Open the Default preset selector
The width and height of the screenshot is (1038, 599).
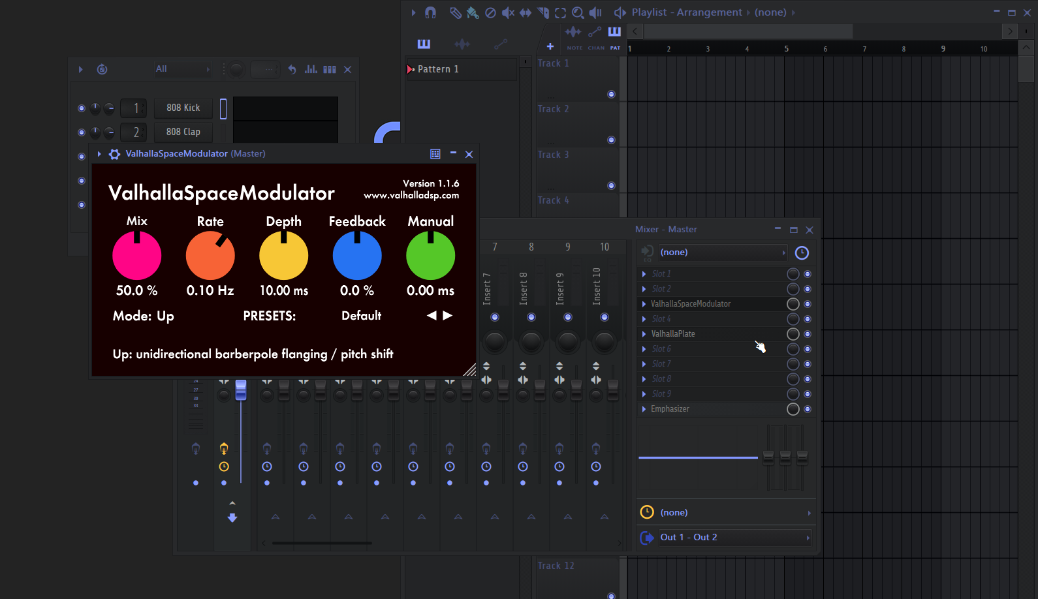click(362, 316)
